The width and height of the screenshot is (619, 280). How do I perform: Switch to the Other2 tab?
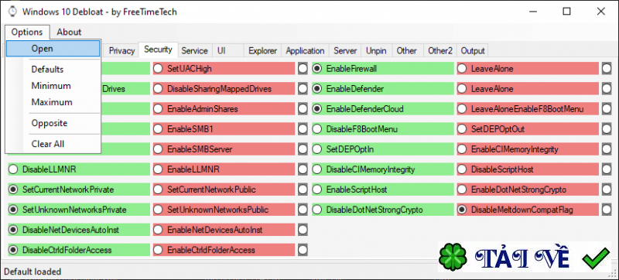click(x=440, y=51)
